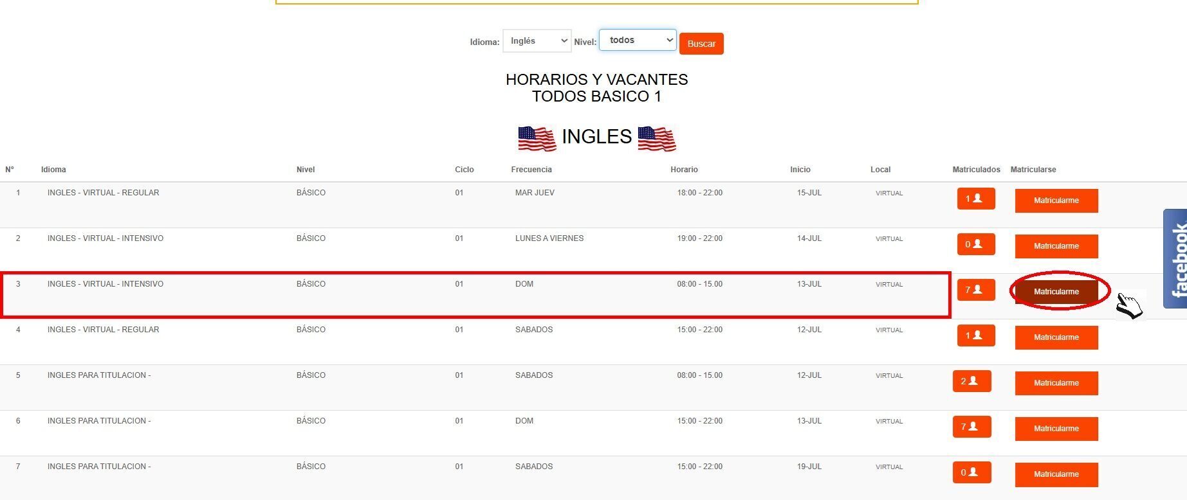The height and width of the screenshot is (500, 1187).
Task: Click the right American flag image
Action: [x=656, y=138]
